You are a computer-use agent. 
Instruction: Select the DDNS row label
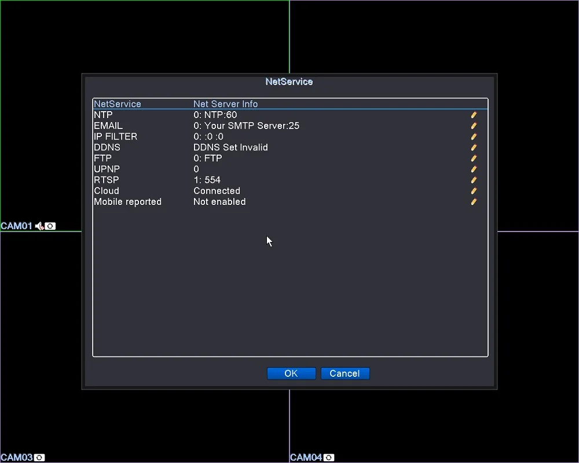[x=107, y=148]
